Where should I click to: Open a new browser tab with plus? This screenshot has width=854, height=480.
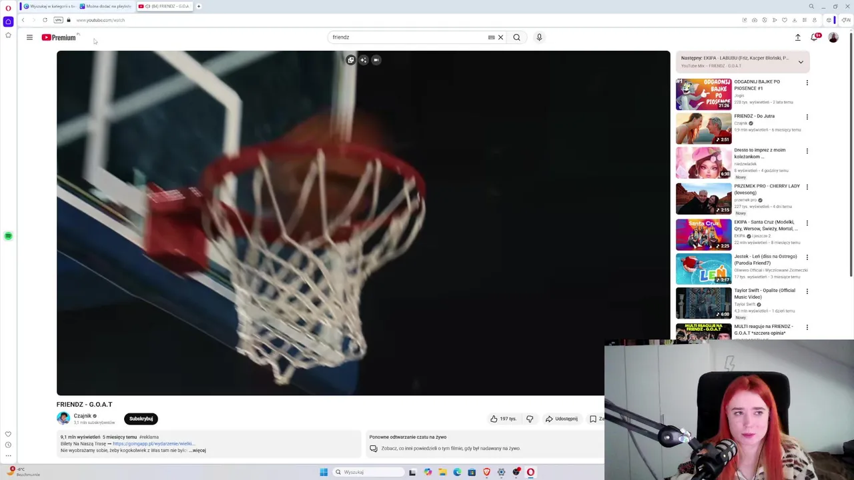(x=198, y=6)
